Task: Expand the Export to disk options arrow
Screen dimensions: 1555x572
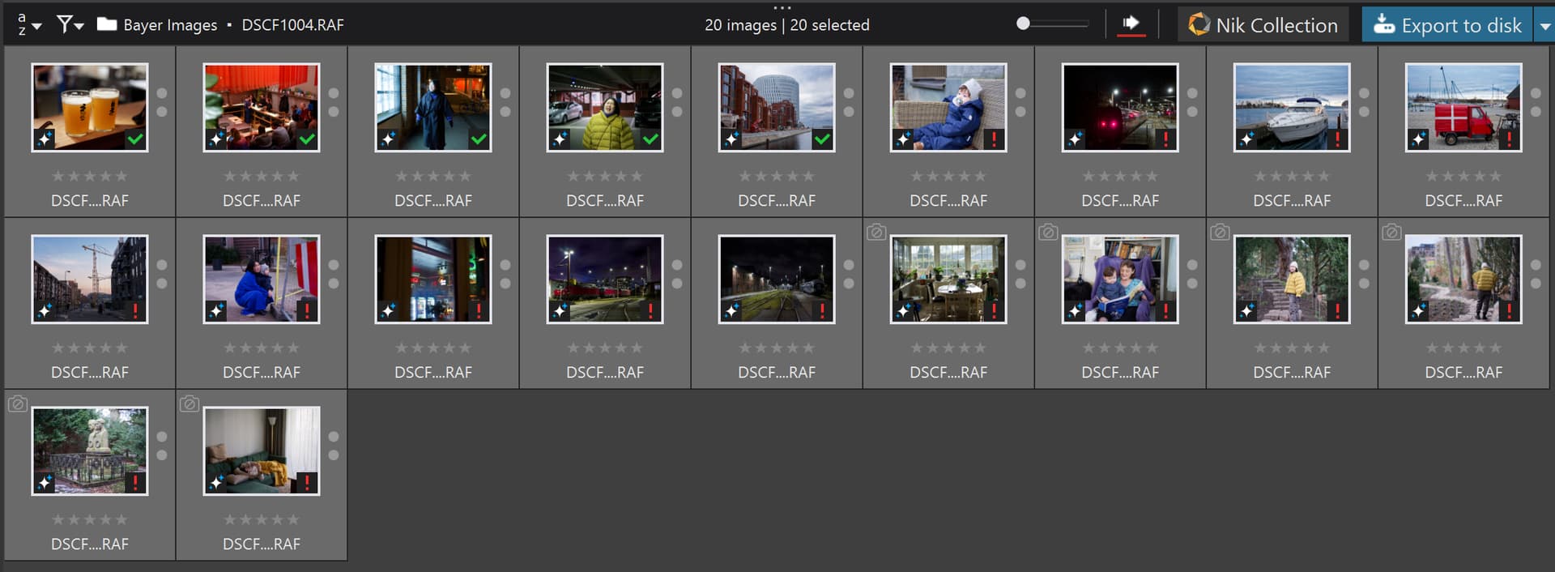Action: click(1544, 26)
